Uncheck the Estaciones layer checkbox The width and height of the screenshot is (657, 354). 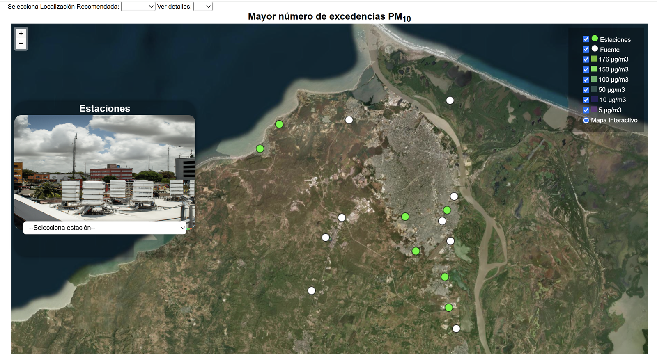[x=586, y=39]
